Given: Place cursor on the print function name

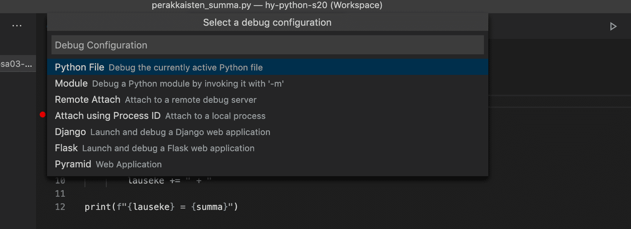Looking at the screenshot, I should point(97,207).
